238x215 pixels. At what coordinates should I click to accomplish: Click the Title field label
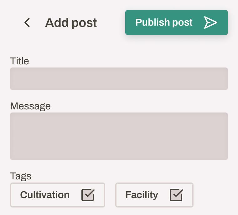19,61
